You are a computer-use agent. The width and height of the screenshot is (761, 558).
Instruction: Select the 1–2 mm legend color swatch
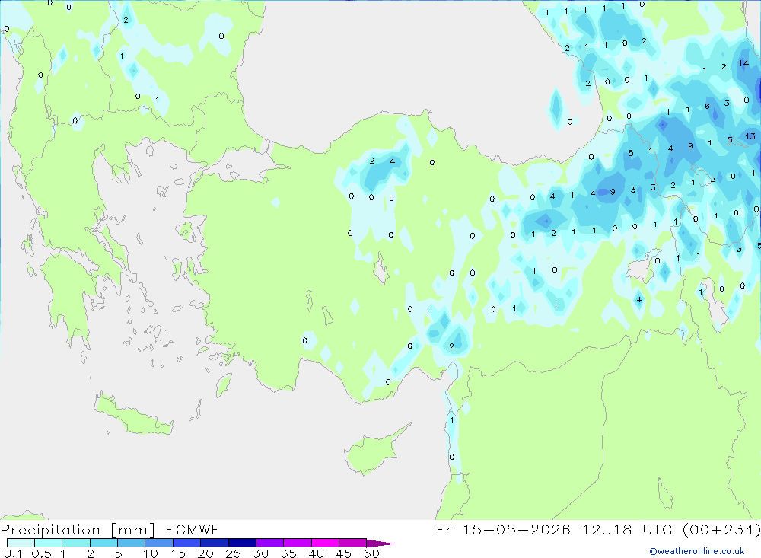[76, 543]
